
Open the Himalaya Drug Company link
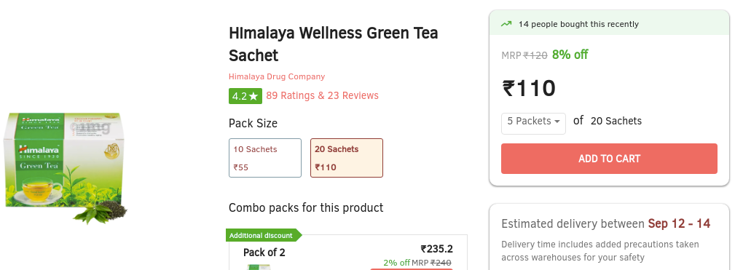click(x=277, y=76)
